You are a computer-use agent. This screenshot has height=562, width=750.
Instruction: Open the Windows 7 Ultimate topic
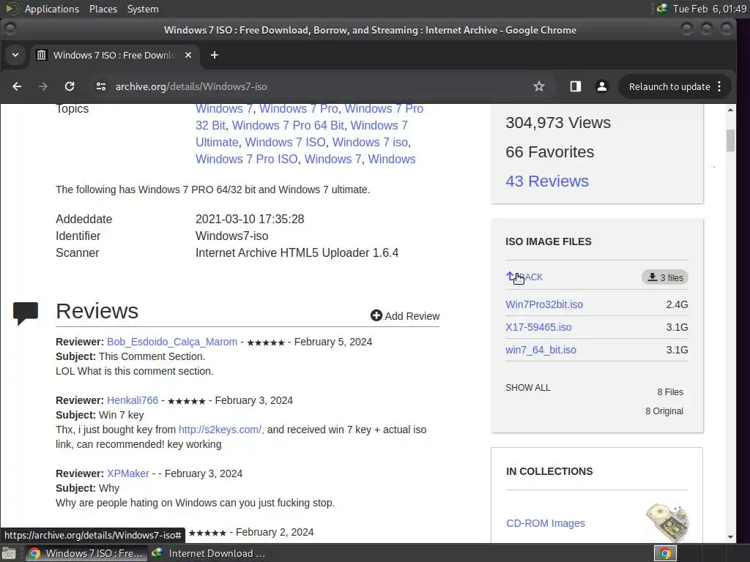tap(302, 134)
